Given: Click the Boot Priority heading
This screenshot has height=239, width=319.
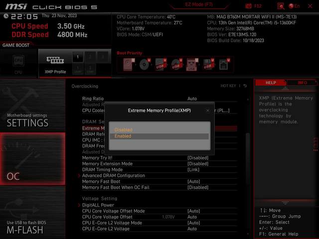Looking at the screenshot, I should coord(130,53).
